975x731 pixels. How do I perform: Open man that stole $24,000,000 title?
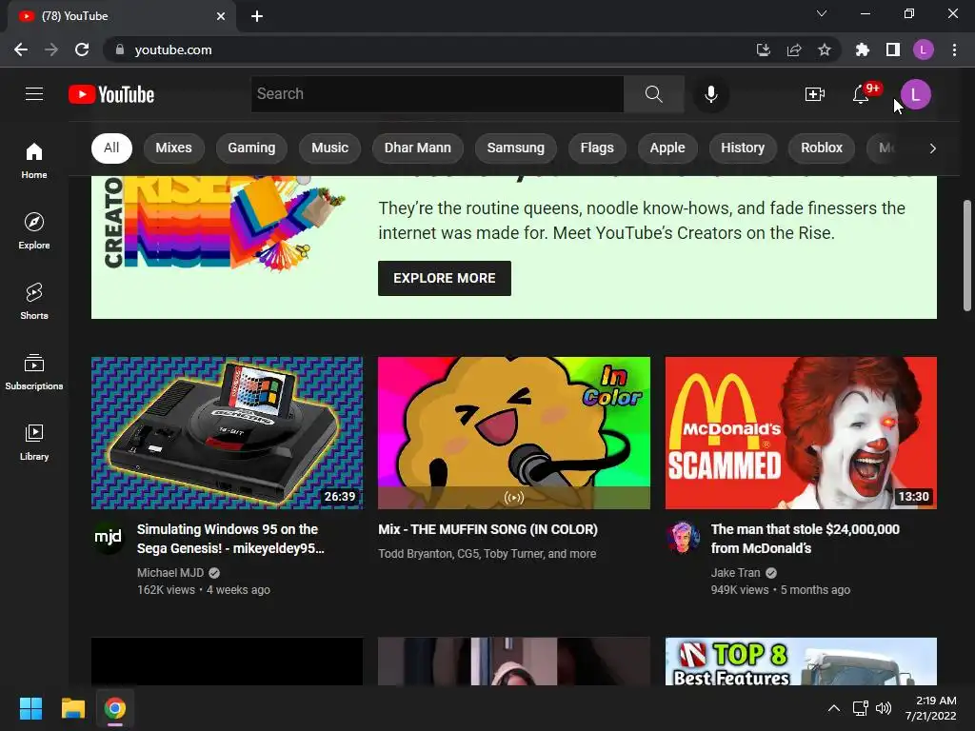coord(805,539)
